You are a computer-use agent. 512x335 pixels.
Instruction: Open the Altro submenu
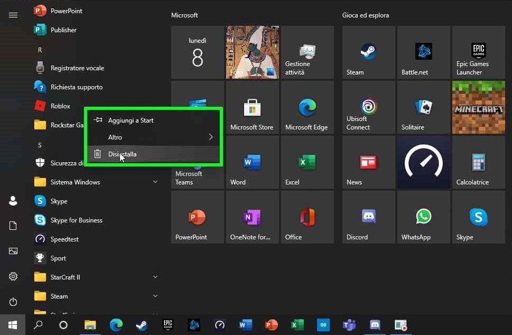click(x=153, y=137)
